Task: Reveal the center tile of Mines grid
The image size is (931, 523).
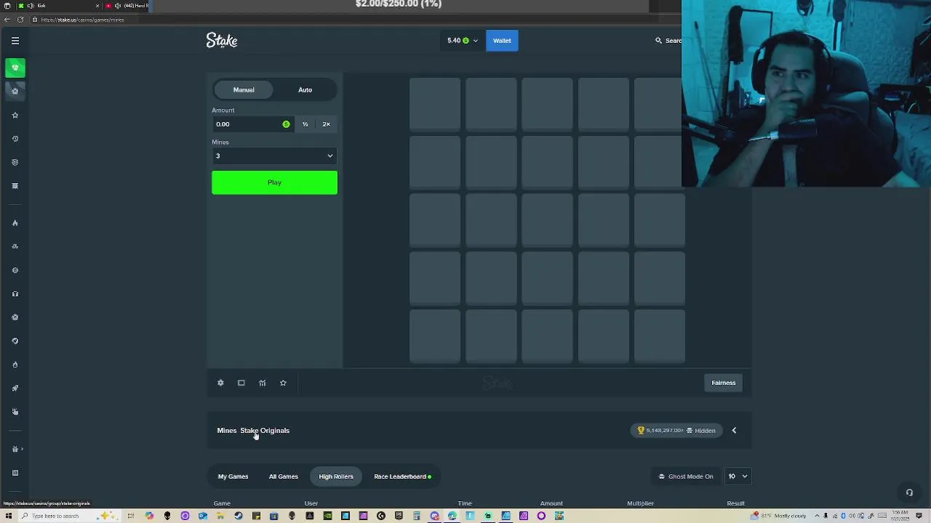Action: [x=547, y=221]
